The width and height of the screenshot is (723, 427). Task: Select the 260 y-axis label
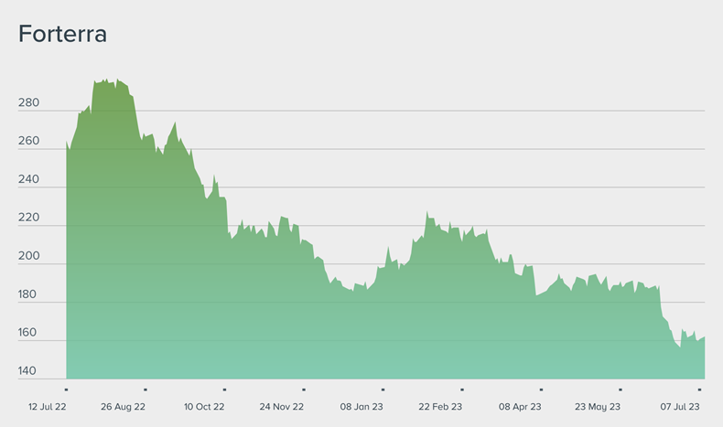[28, 142]
